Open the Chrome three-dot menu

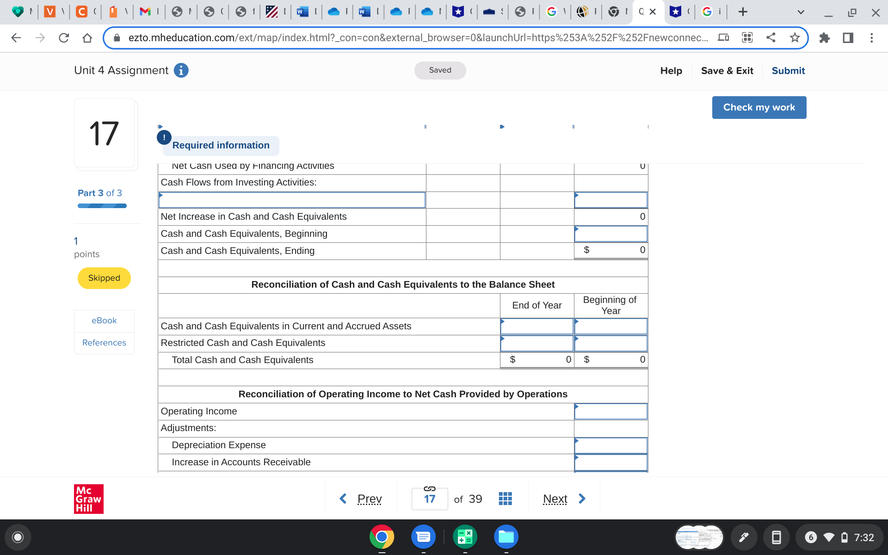tap(871, 38)
